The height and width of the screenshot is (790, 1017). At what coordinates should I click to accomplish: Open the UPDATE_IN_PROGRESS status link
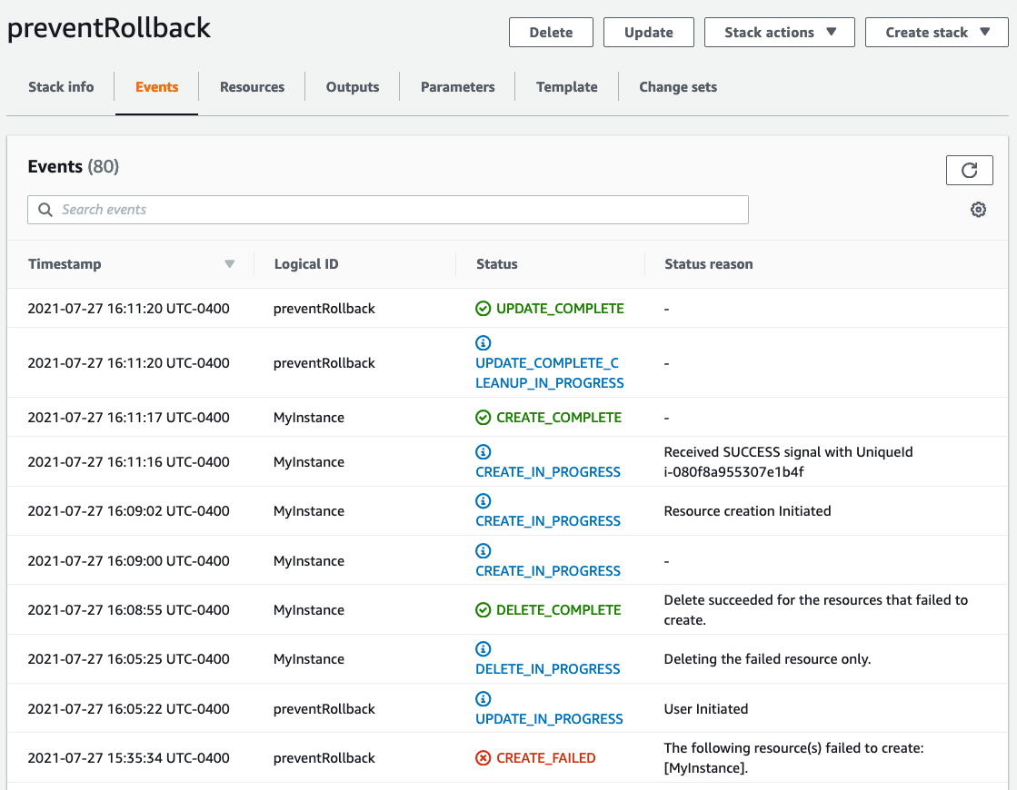(x=549, y=718)
